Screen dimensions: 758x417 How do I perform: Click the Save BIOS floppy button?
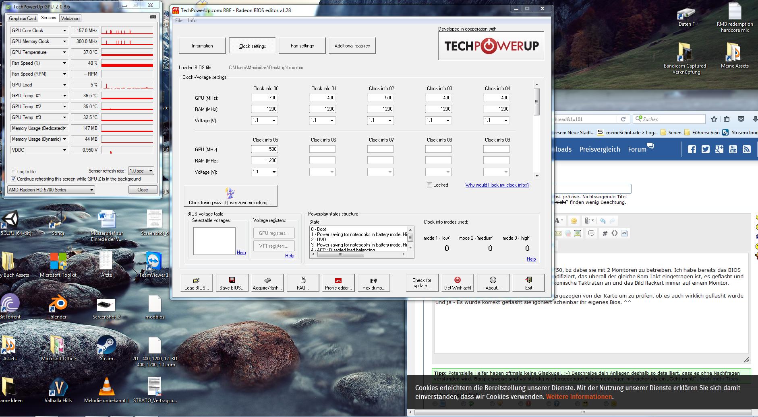tap(232, 283)
